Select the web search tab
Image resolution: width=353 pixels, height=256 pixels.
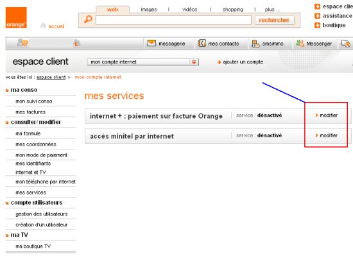click(x=112, y=10)
